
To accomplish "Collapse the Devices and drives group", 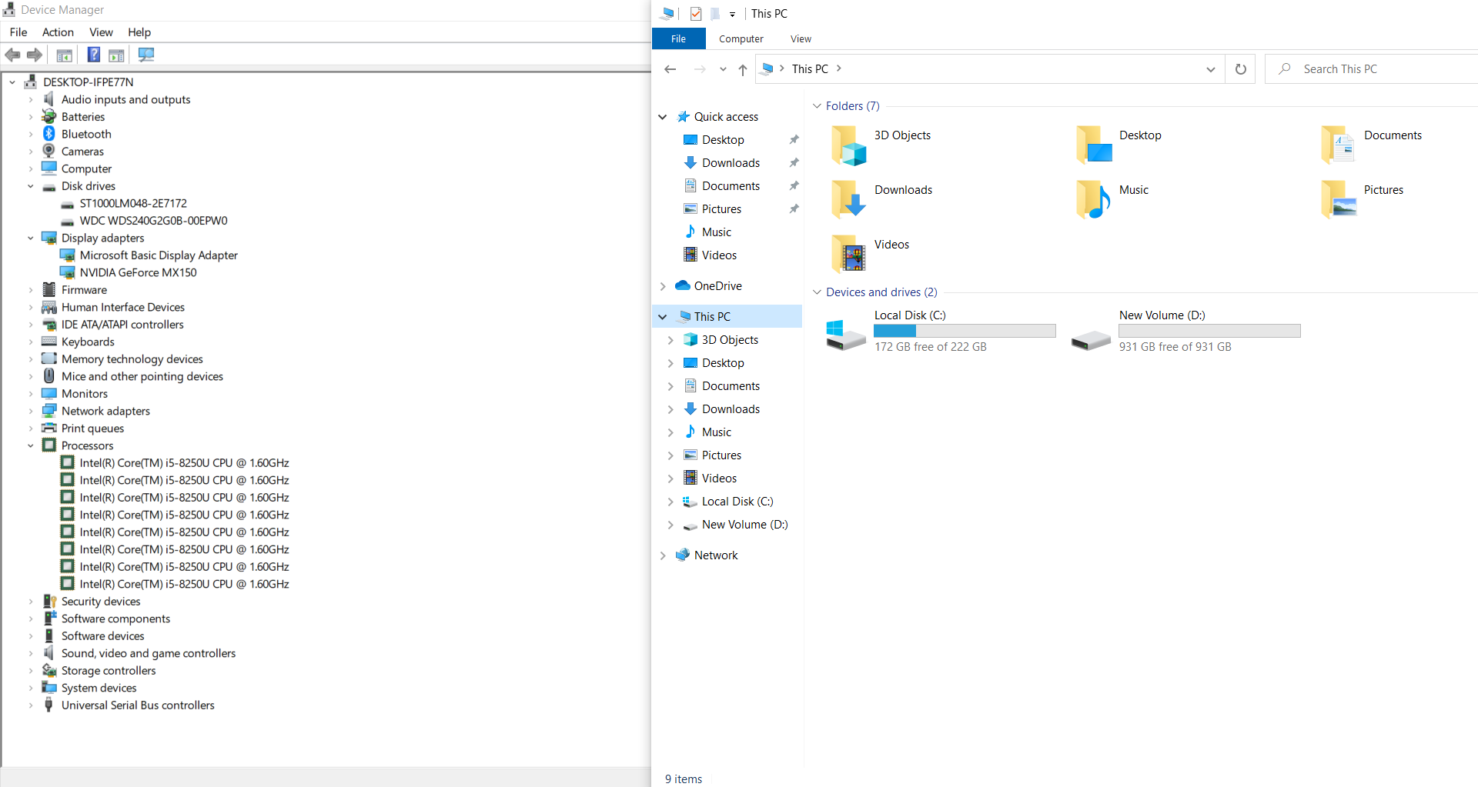I will (x=817, y=292).
